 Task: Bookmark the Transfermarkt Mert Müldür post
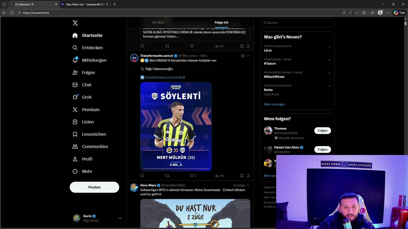pyautogui.click(x=242, y=176)
